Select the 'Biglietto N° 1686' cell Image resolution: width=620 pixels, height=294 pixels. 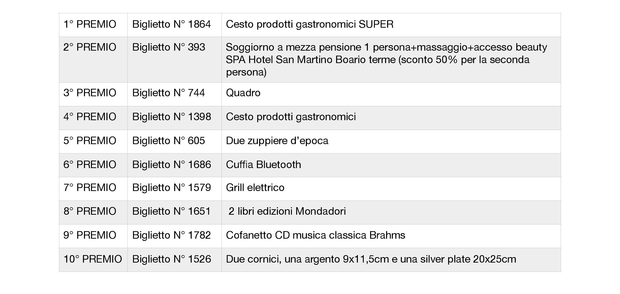(x=172, y=165)
